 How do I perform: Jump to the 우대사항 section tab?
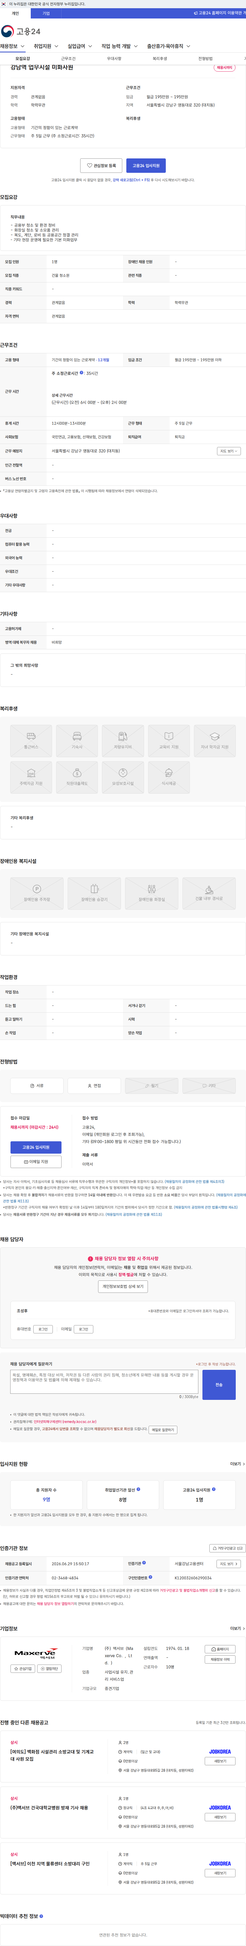[114, 58]
